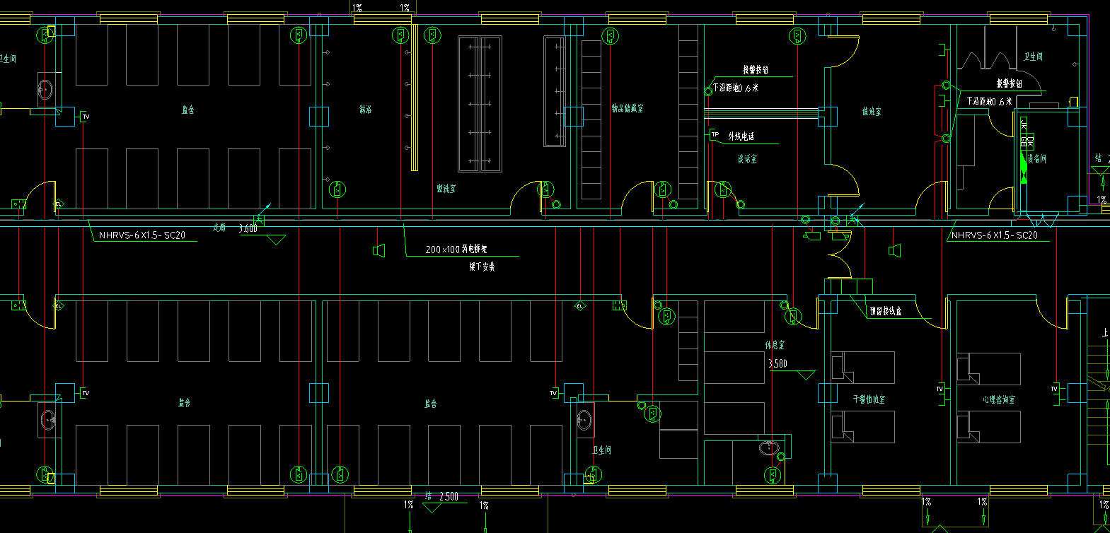Select the bottom-middle 监舍 room label
The width and height of the screenshot is (1110, 533).
(x=431, y=404)
